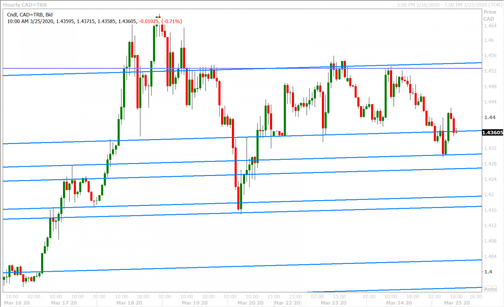
Task: Click the Mar 24 20 date label
Action: coord(399,303)
